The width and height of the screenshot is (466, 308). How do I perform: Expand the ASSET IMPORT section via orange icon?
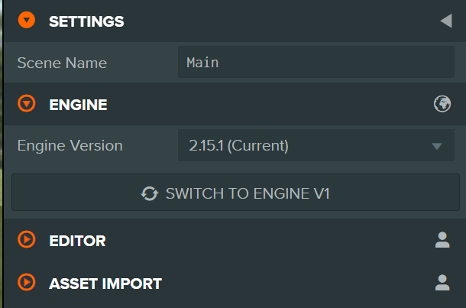click(28, 283)
